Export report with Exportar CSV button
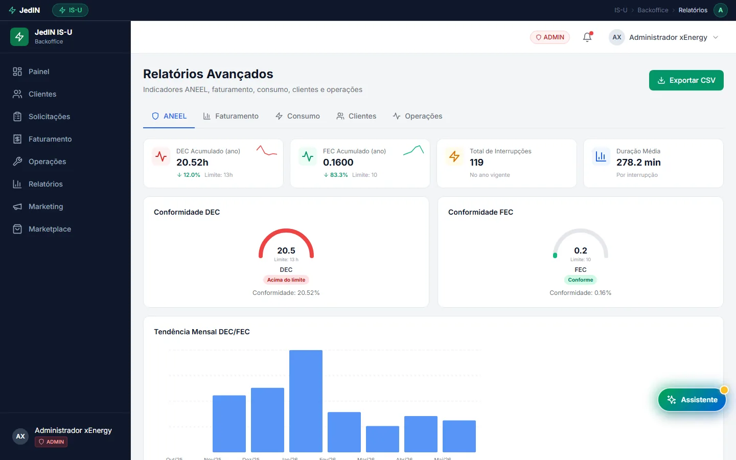The image size is (736, 460). click(x=686, y=80)
